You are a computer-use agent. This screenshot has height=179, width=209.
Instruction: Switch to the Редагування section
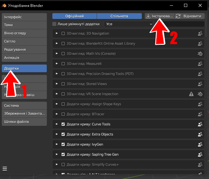tap(24, 50)
